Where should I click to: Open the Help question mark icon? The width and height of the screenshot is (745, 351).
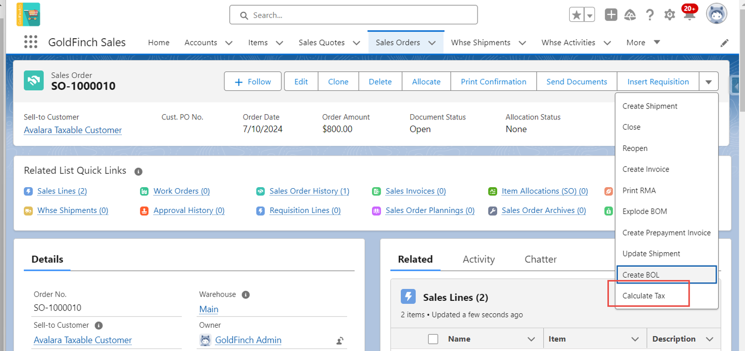pyautogui.click(x=650, y=14)
